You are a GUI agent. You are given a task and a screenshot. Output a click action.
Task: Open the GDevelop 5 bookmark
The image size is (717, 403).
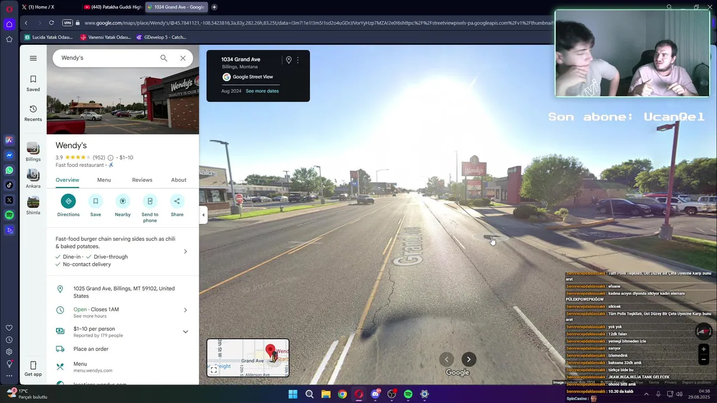coord(161,38)
